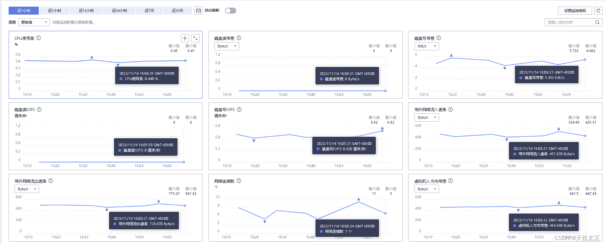Click the max triangle marker on CPU使用率 chart
Screen dimensions: 605x244
(x=92, y=57)
